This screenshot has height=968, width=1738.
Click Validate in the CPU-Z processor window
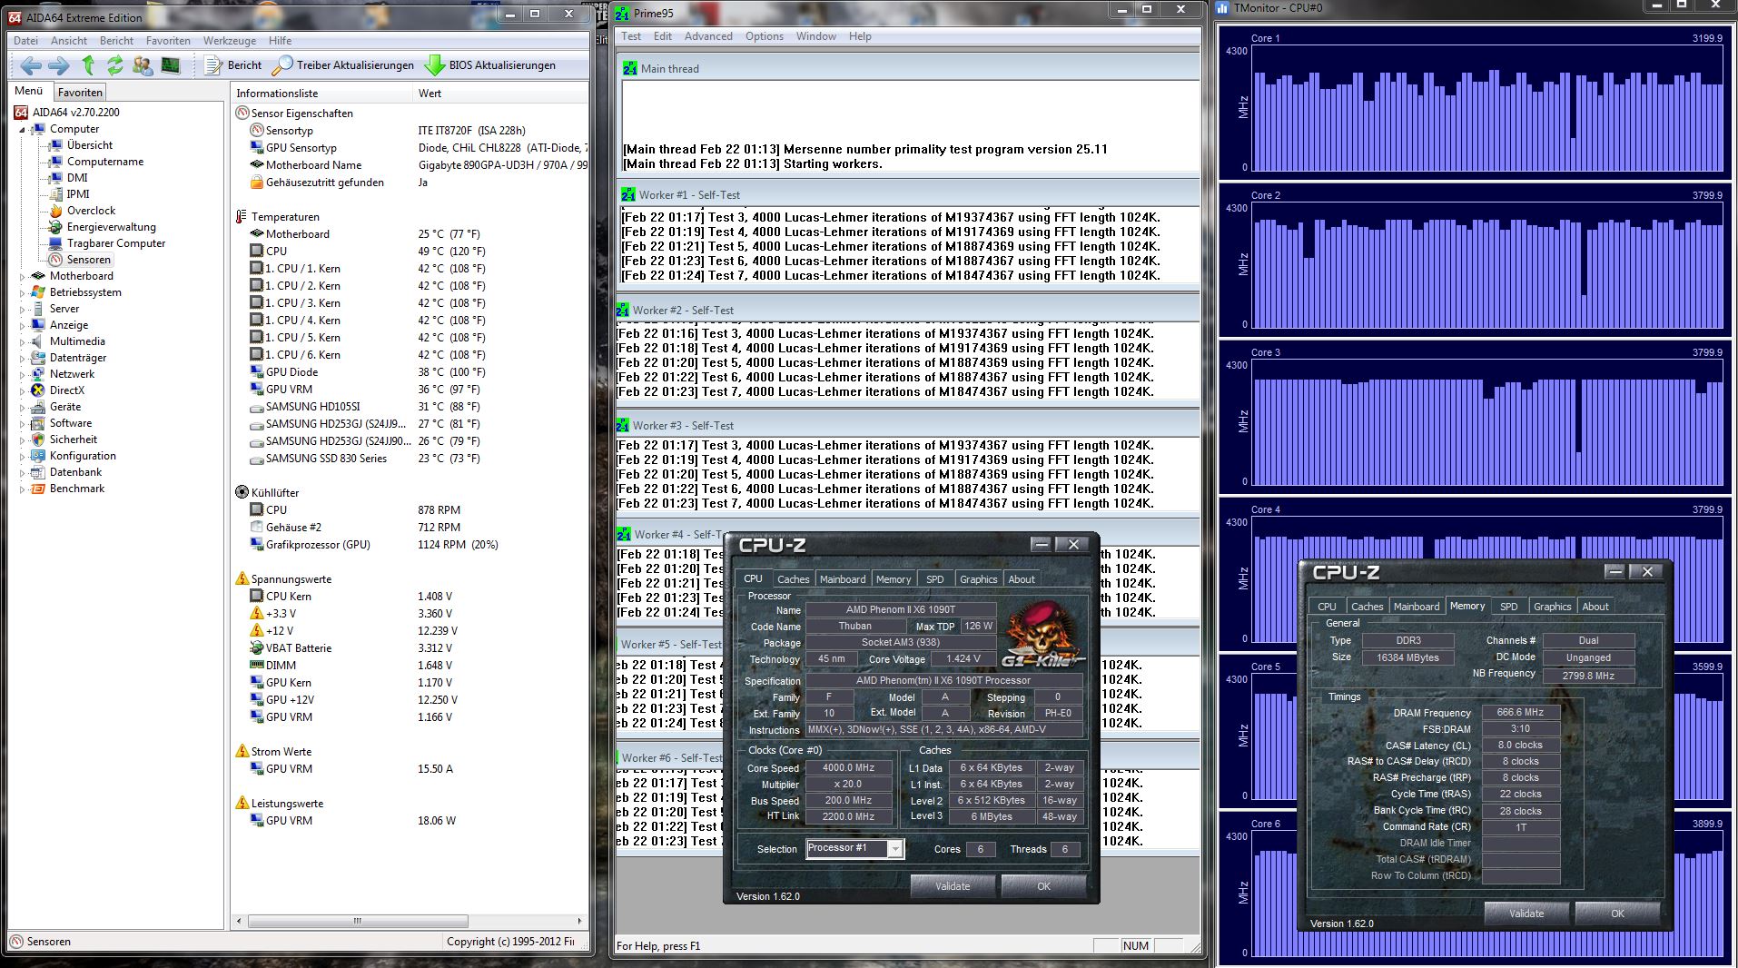(953, 886)
